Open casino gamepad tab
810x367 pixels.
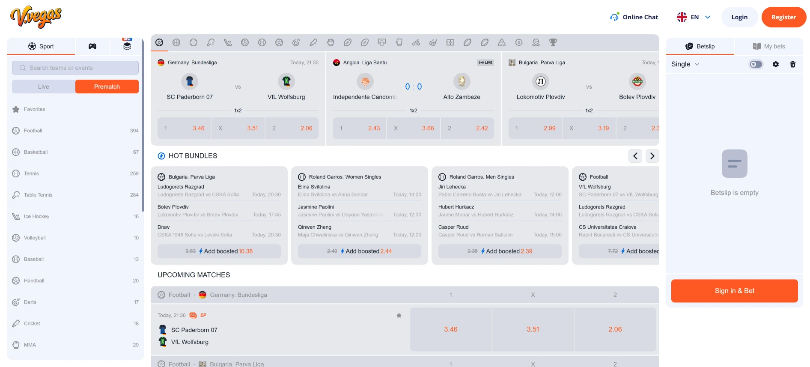[92, 46]
